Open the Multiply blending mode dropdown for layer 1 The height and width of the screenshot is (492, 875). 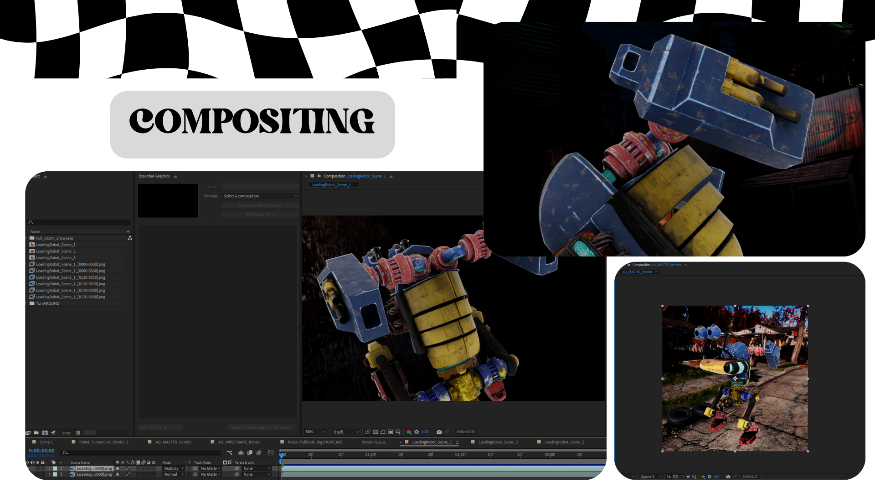[x=174, y=468]
